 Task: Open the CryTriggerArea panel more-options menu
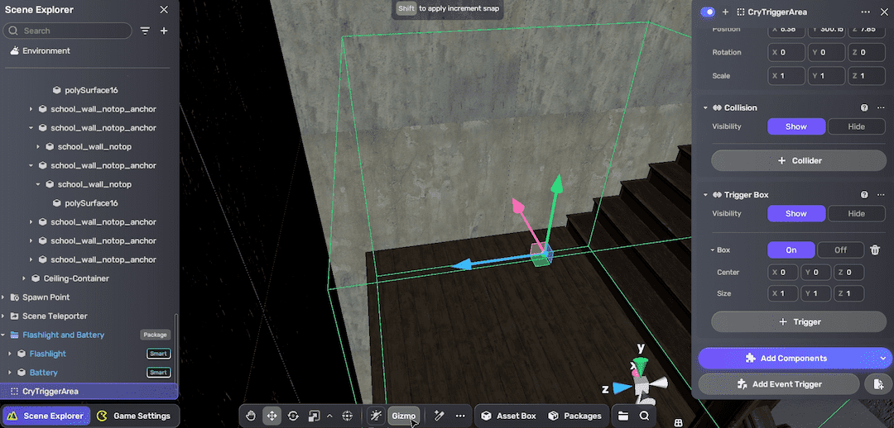(866, 12)
